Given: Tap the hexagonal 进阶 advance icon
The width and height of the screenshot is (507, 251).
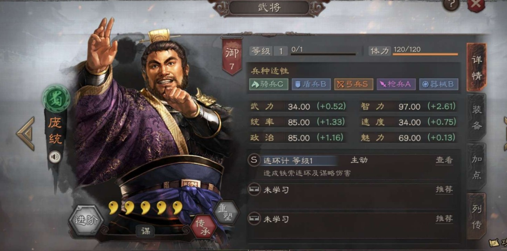Looking at the screenshot, I should point(86,220).
